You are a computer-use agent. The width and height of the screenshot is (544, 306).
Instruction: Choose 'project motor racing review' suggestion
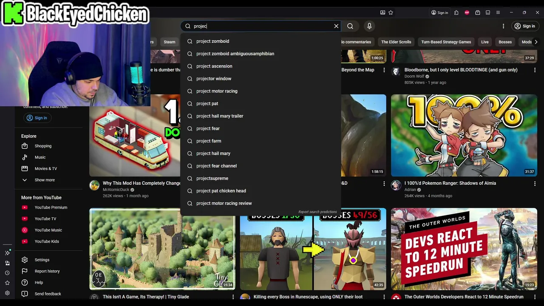(261, 203)
